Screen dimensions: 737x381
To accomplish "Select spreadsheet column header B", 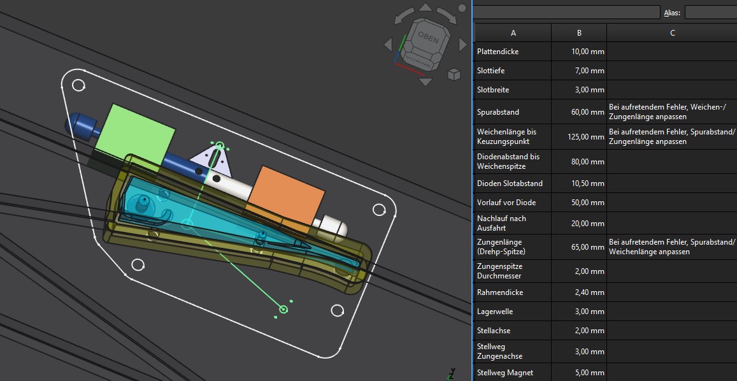I will coord(579,33).
